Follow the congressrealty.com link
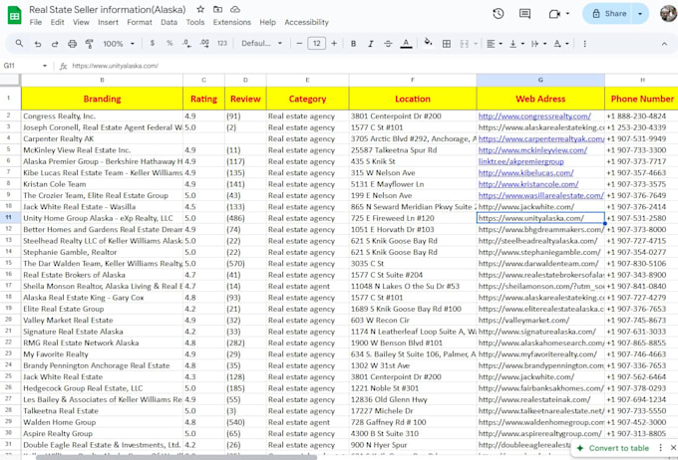The image size is (678, 460). point(534,115)
